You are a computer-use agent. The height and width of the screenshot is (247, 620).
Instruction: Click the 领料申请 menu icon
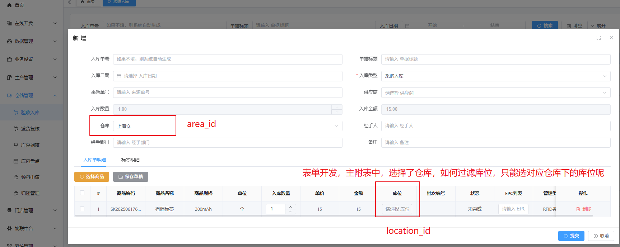(16, 177)
